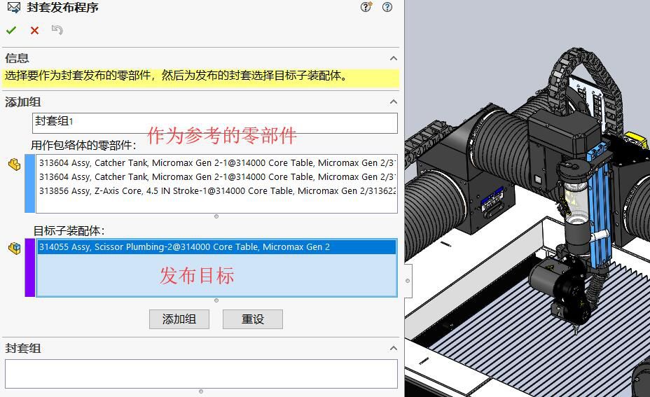
Task: Click the undo arrow icon
Action: (57, 30)
